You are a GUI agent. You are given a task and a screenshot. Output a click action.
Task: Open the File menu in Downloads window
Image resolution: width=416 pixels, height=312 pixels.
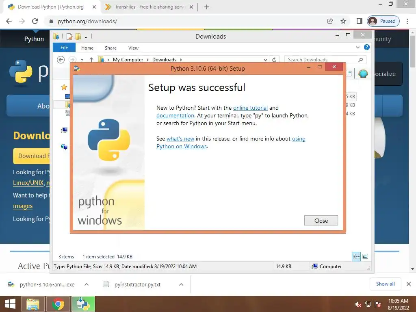[64, 48]
